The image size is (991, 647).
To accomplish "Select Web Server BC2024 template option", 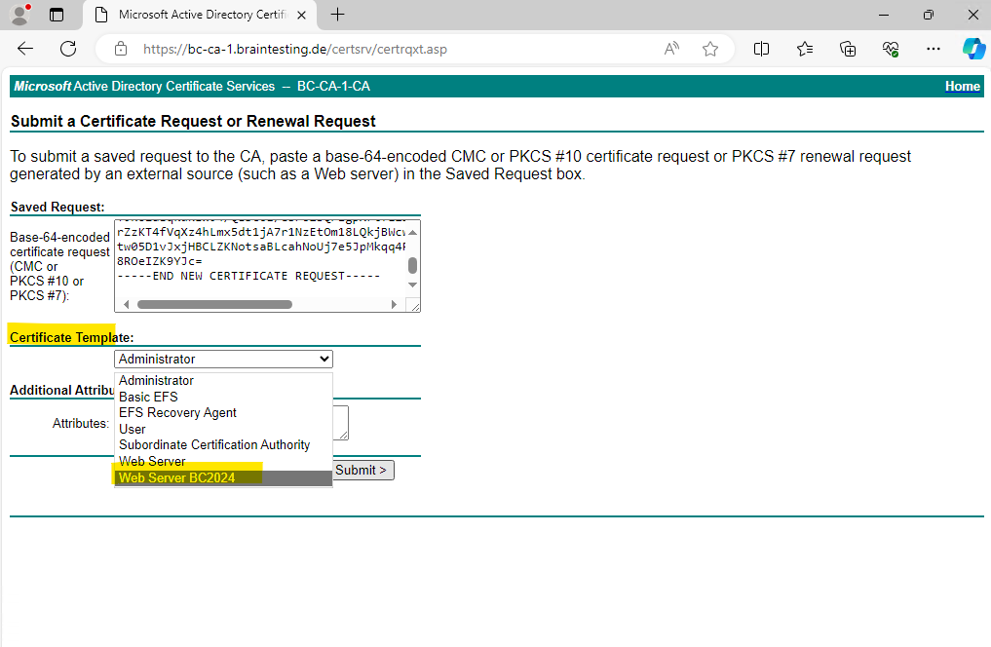I will click(223, 477).
